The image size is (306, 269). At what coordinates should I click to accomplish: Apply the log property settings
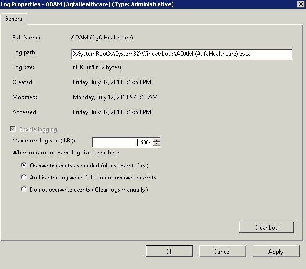276,251
